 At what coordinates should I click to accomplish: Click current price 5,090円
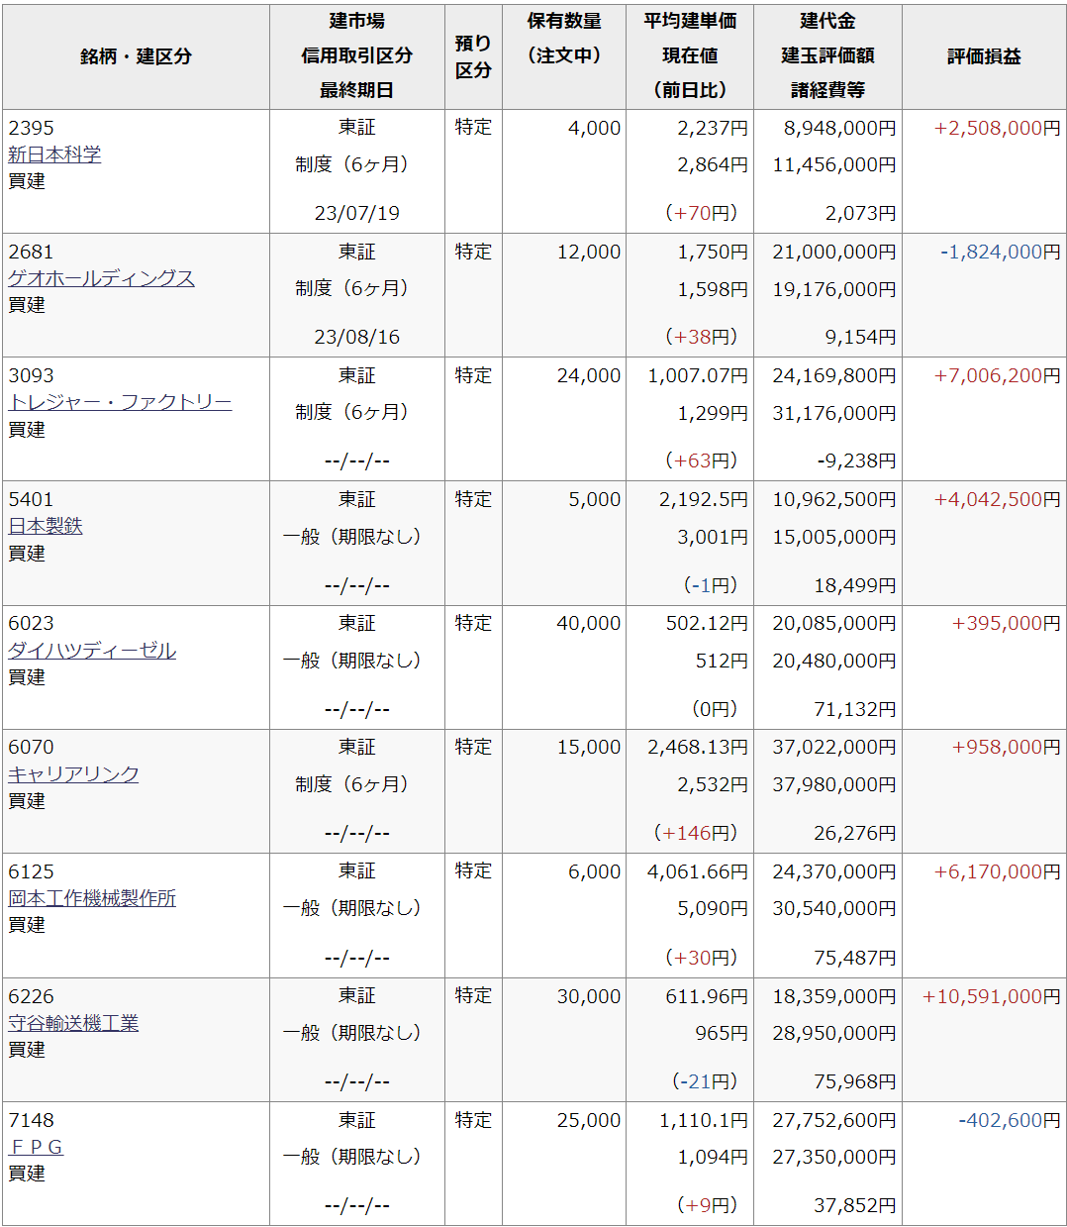(x=713, y=908)
